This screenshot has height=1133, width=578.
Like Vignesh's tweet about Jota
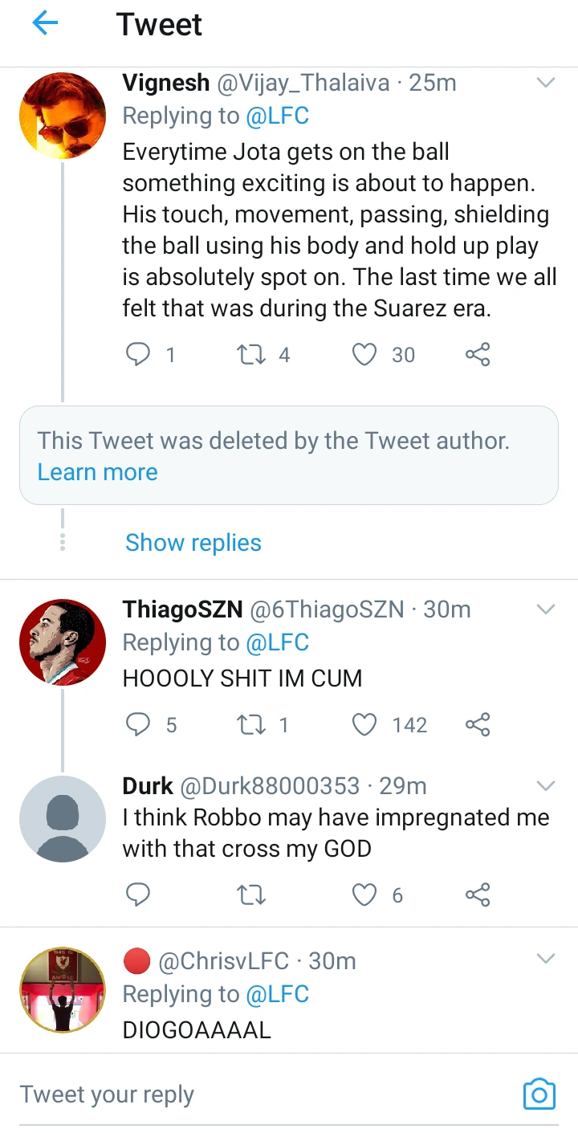click(365, 354)
